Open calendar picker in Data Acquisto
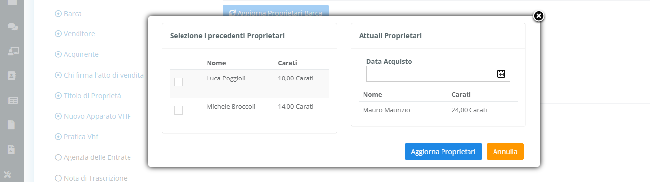The image size is (650, 182). pos(501,74)
